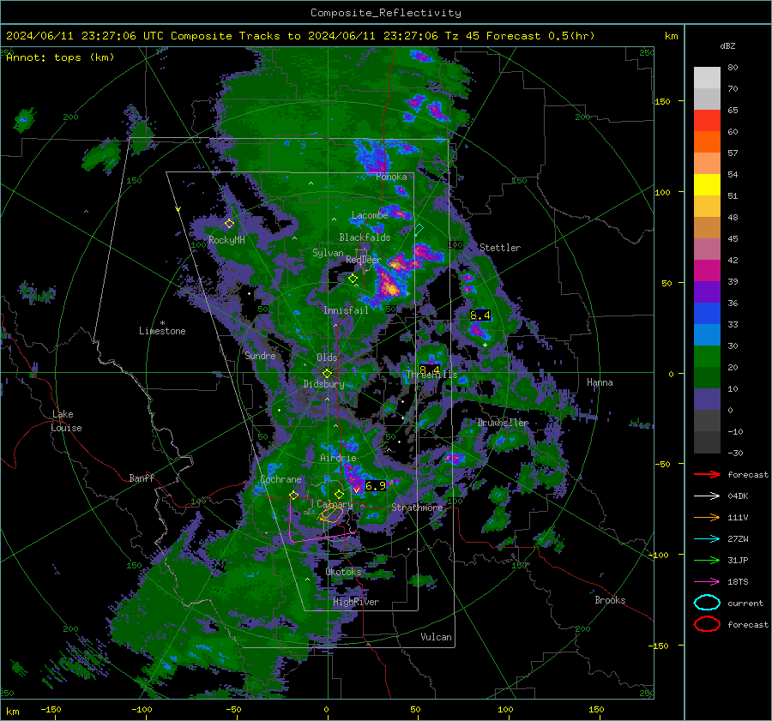Select the slate purple 10-0 dBZ swatch
The width and height of the screenshot is (772, 721).
707,400
